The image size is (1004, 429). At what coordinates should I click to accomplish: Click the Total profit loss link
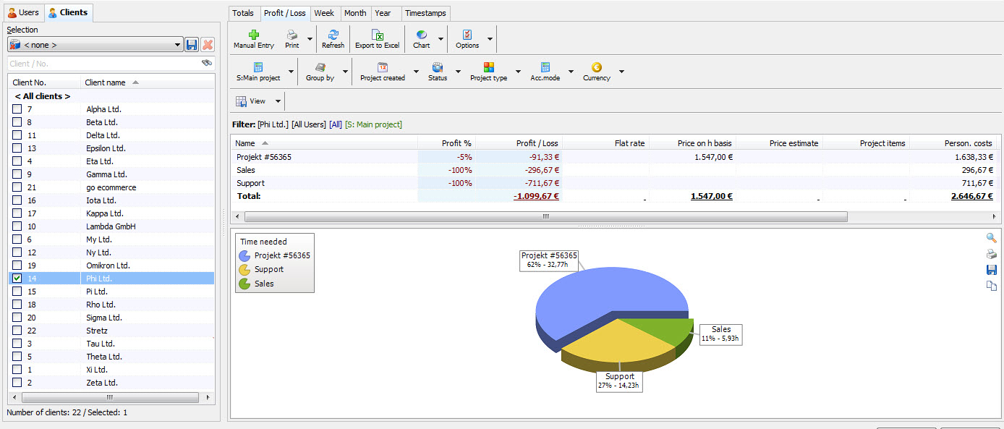(536, 196)
